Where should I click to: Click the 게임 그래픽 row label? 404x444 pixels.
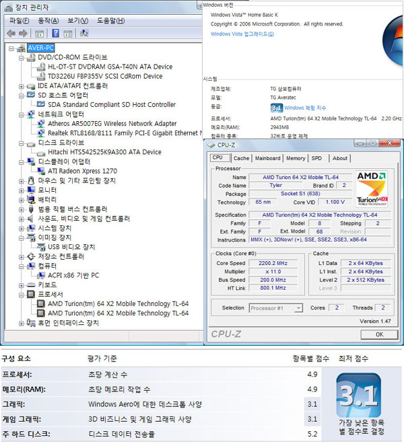(22, 419)
